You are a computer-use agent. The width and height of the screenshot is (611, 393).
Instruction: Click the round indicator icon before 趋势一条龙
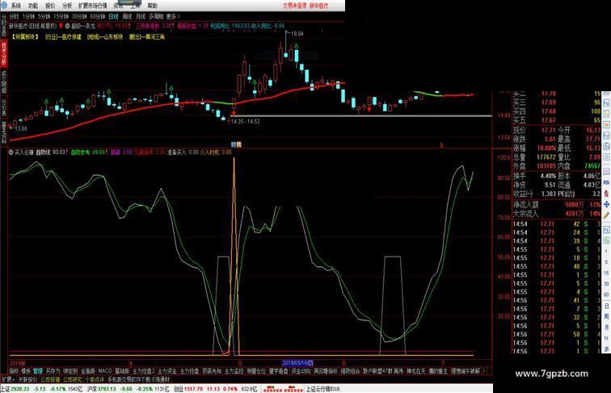(x=67, y=26)
